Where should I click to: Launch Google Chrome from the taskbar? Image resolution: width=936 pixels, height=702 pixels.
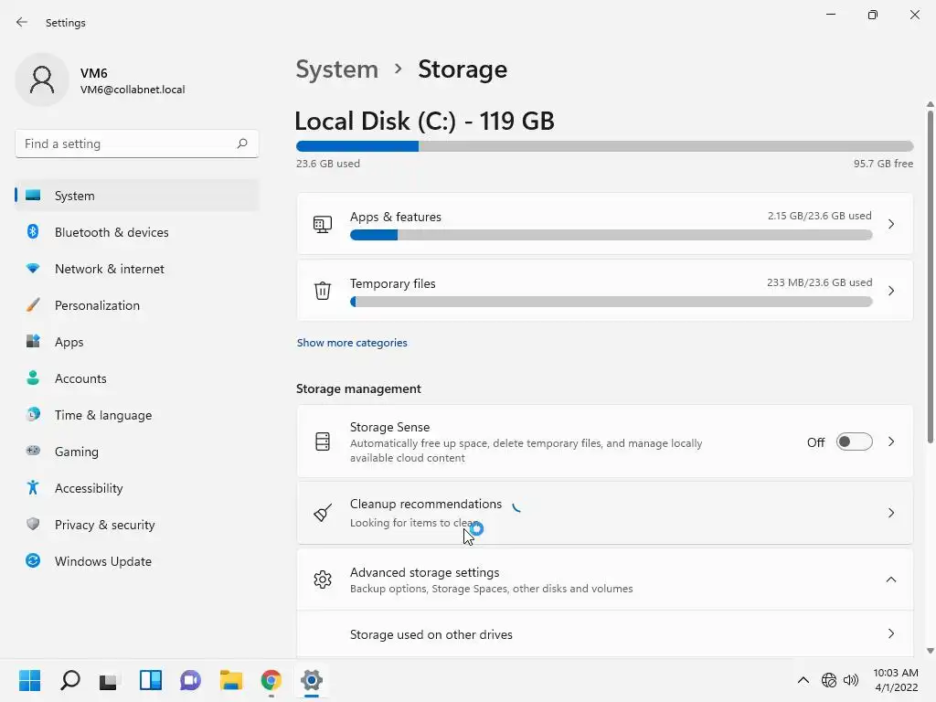tap(271, 680)
